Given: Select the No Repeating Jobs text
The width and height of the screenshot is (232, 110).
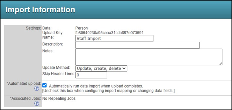Looking at the screenshot, I should pos(59,98).
